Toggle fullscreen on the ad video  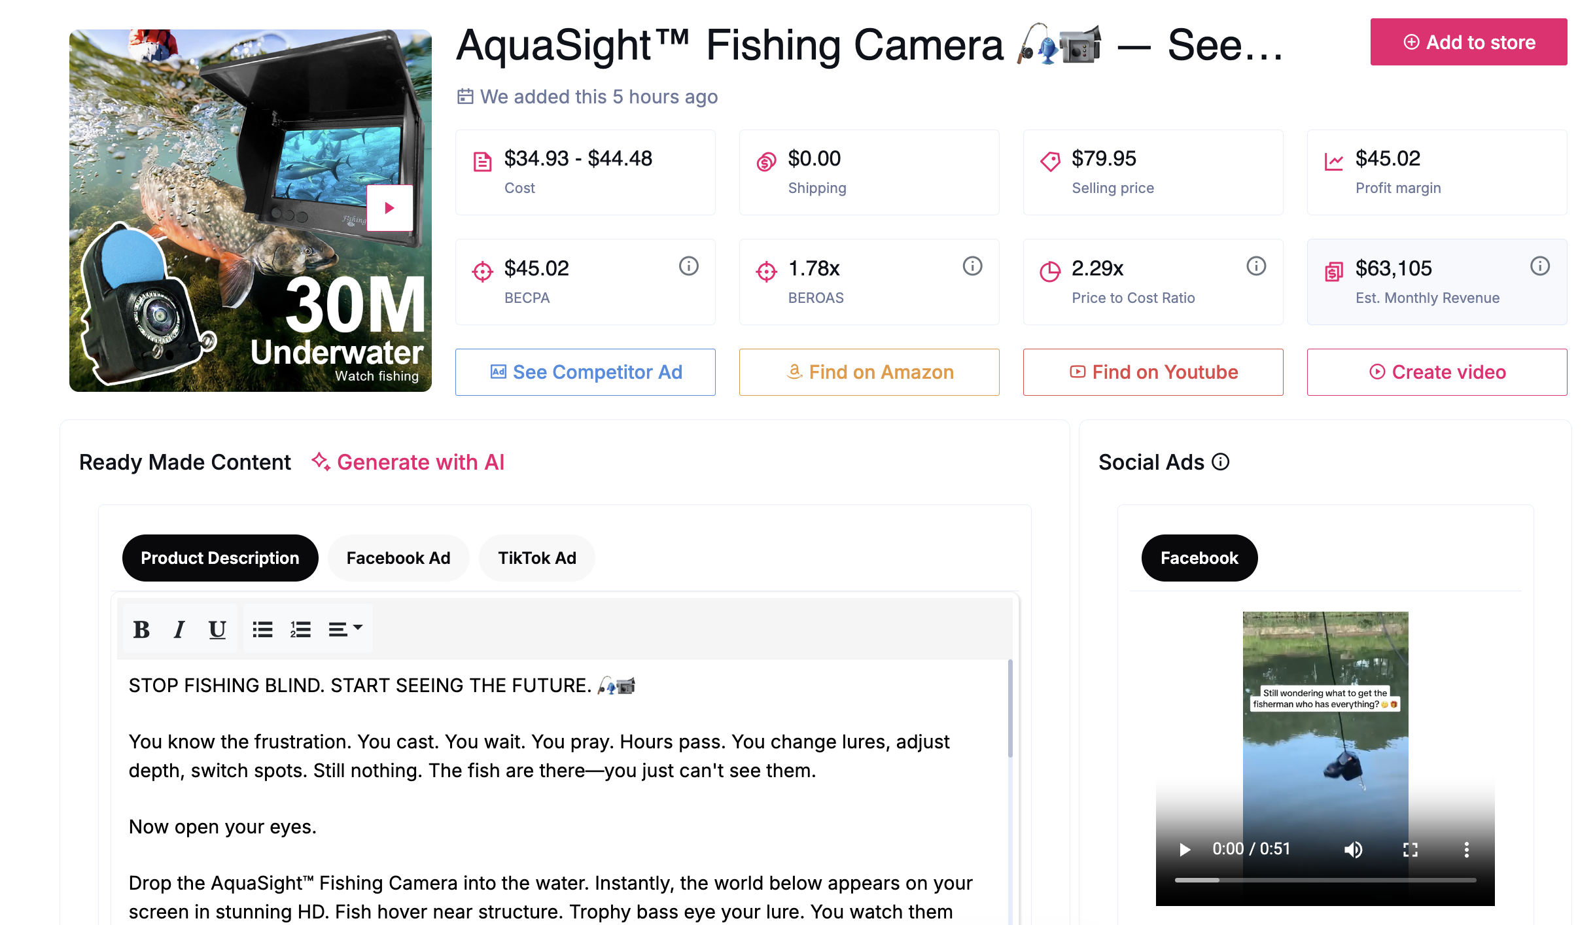(1410, 849)
